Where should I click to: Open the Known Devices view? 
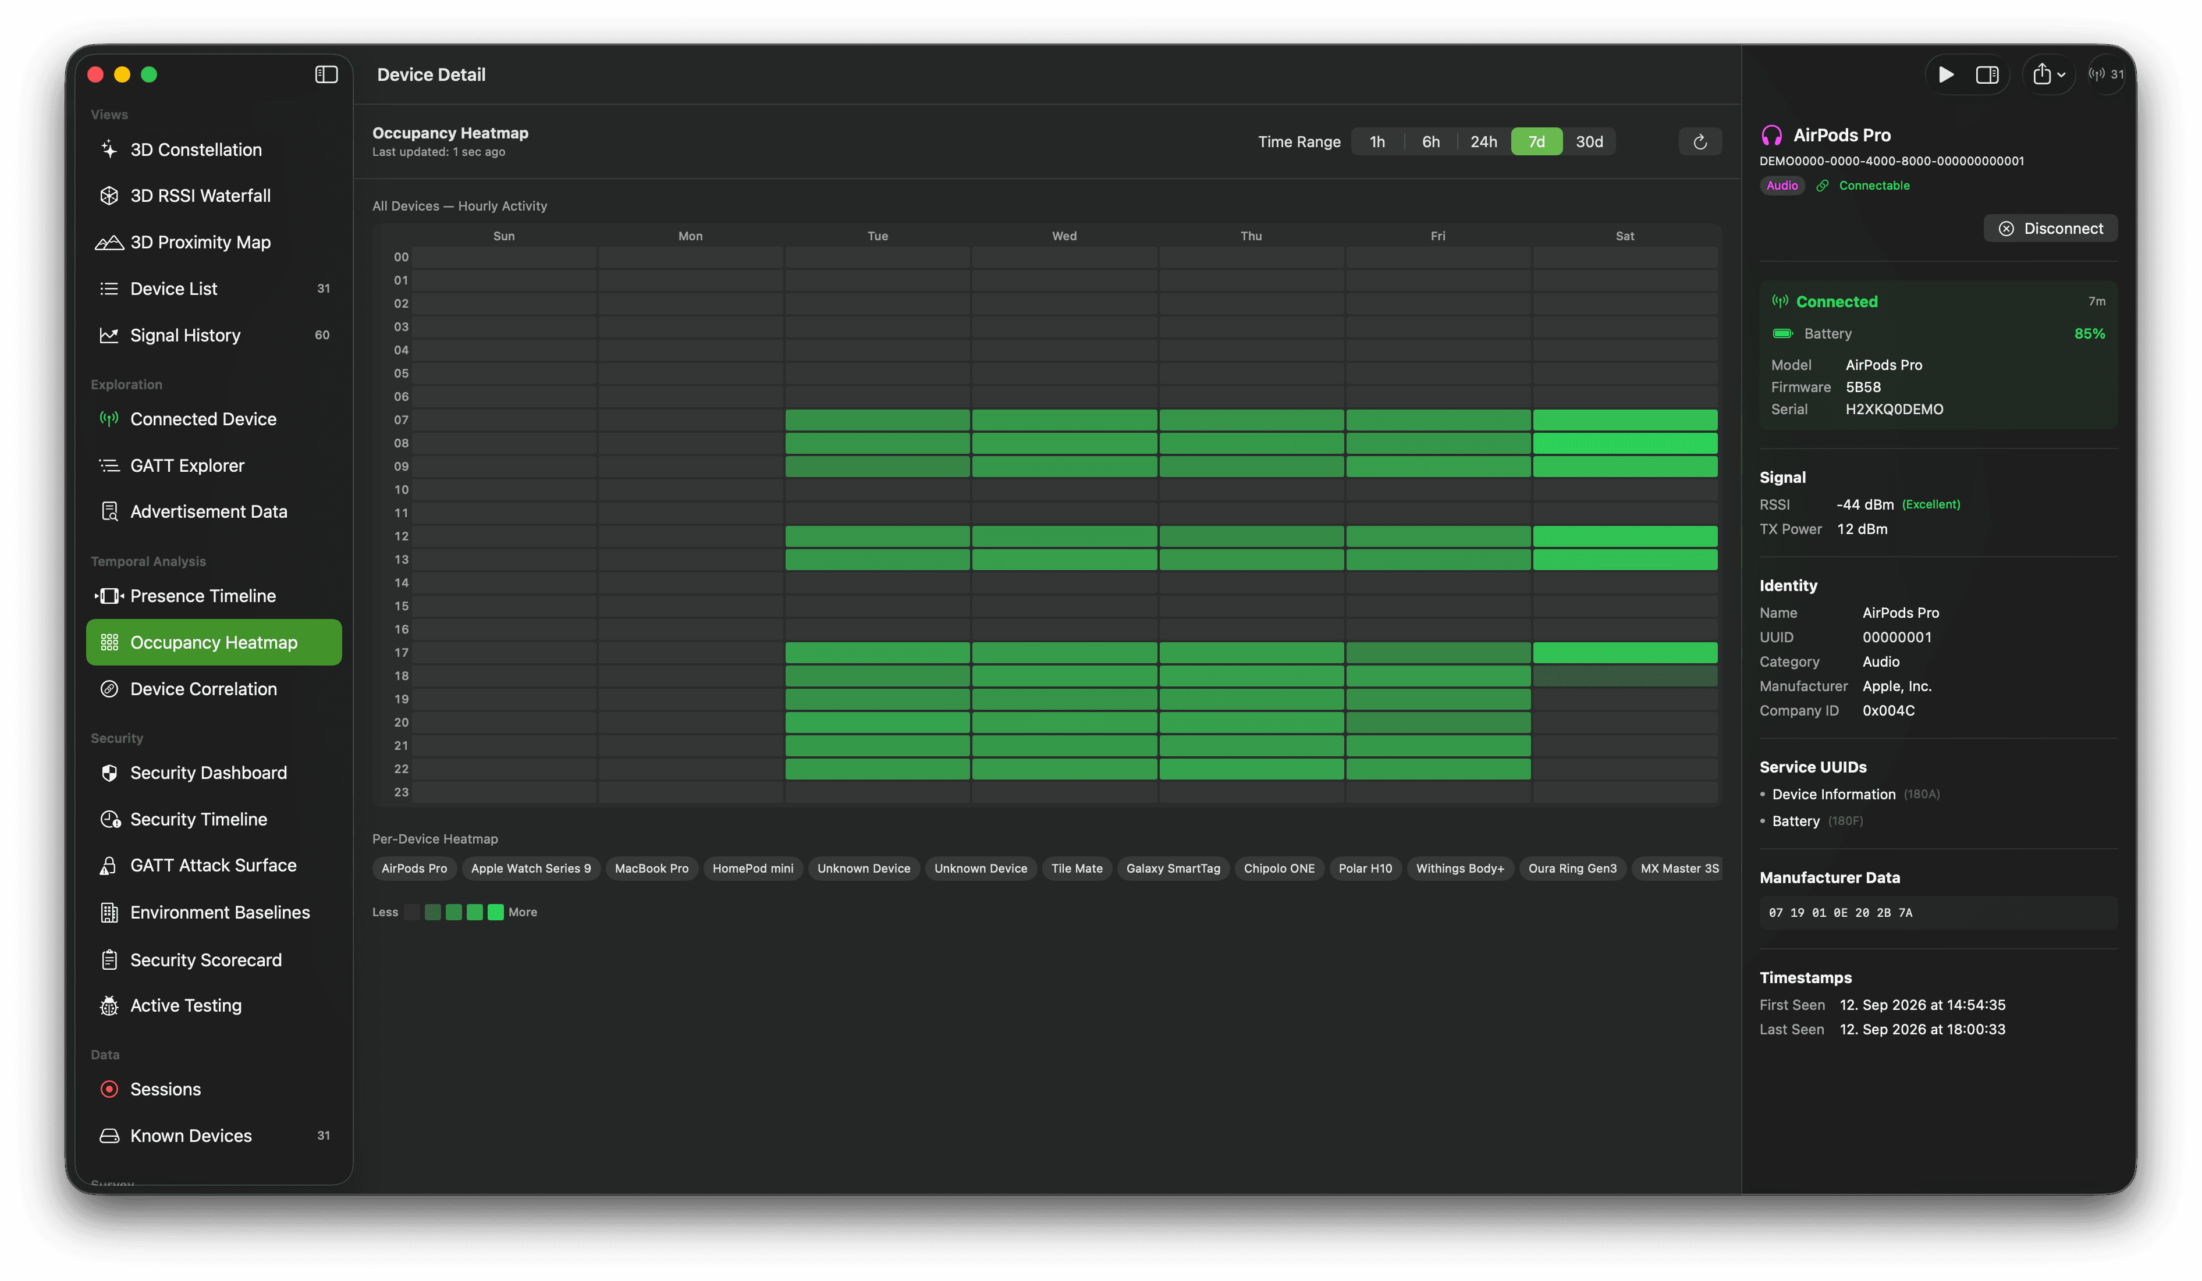point(213,1135)
